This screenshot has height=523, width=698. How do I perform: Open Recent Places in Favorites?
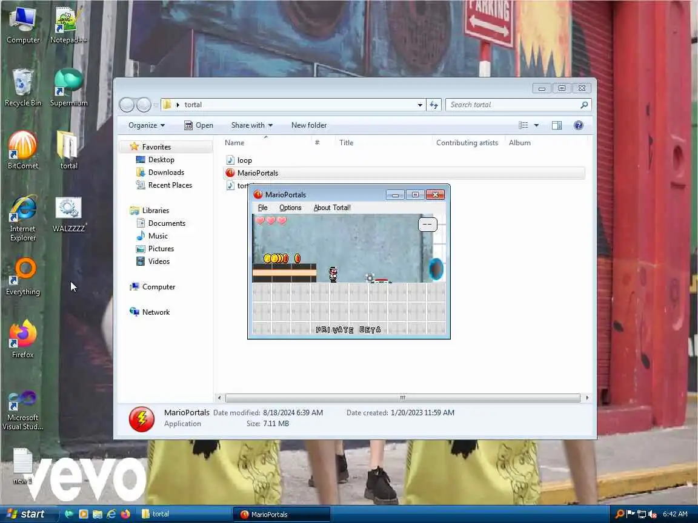170,185
